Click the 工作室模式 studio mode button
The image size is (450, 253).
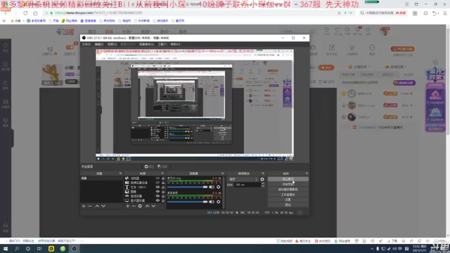coord(288,195)
